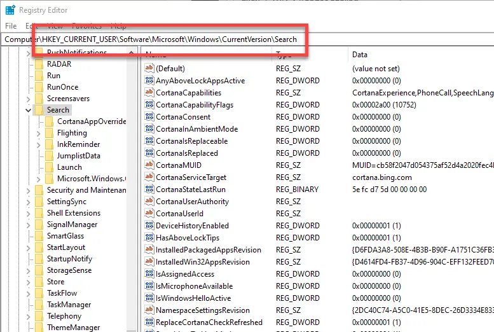Select the SmartGlass key
The image size is (494, 332).
[65, 236]
